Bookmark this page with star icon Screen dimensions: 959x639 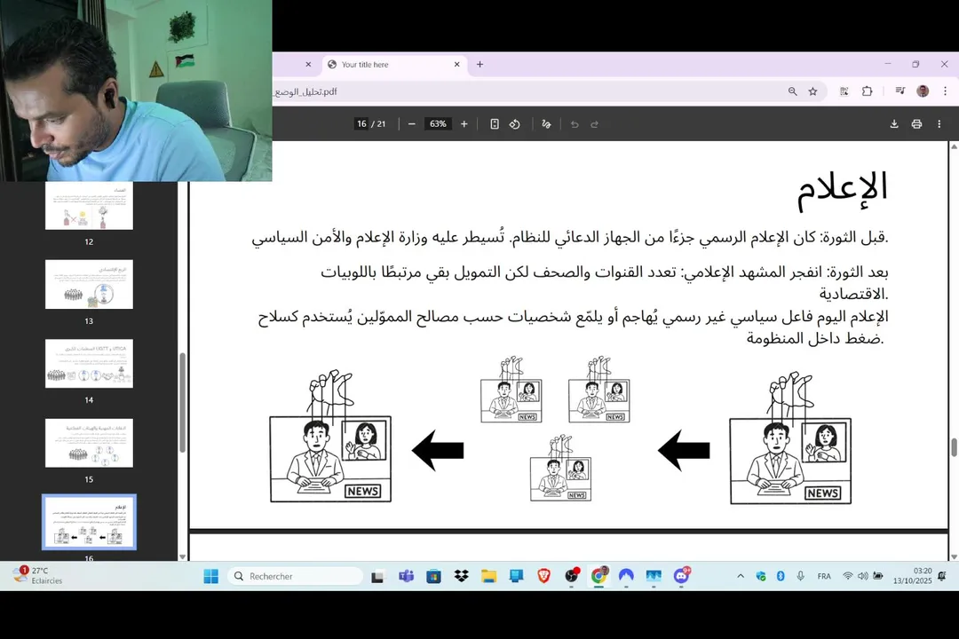812,91
